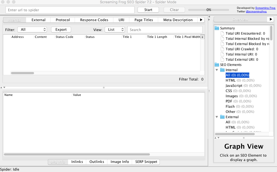Viewport: 277px width, 172px height.
Task: Click the overview tree vertical scrollbar
Action: coord(271,33)
